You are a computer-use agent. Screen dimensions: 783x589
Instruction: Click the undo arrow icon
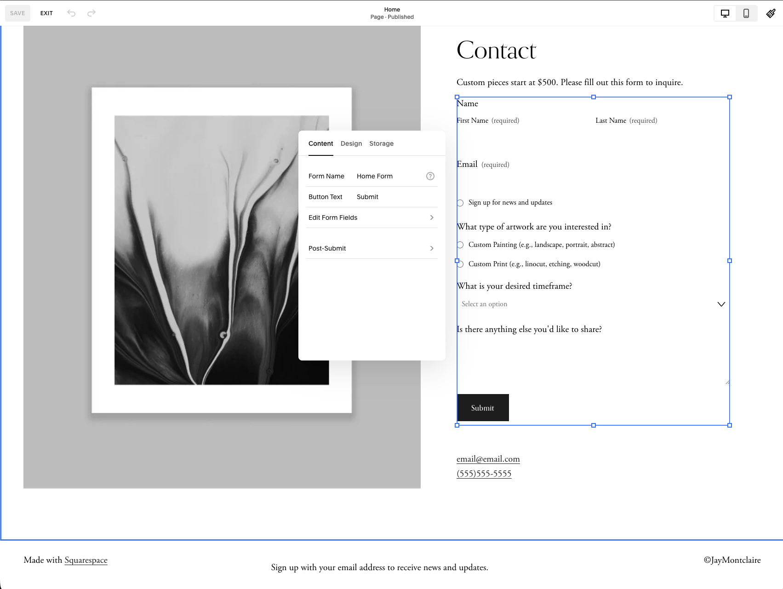click(71, 13)
